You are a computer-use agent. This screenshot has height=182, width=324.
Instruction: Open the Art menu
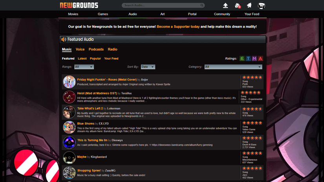pos(163,14)
